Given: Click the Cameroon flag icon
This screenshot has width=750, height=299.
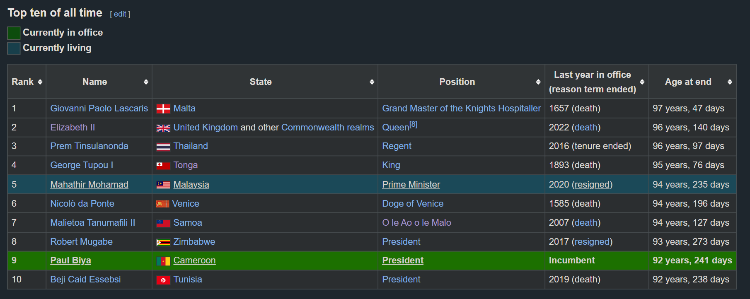Looking at the screenshot, I should click(x=163, y=261).
